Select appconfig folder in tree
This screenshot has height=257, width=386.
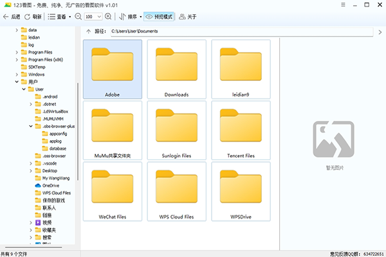[55, 134]
